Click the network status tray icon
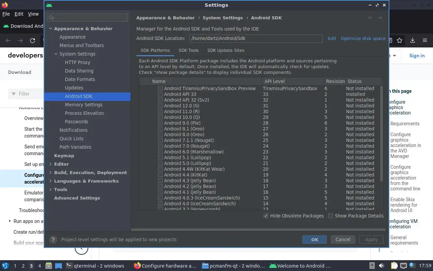 (x=403, y=266)
